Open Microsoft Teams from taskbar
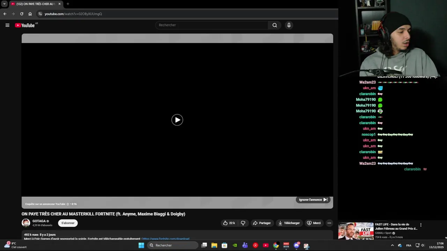Screen dimensions: 447x251 click(x=245, y=245)
